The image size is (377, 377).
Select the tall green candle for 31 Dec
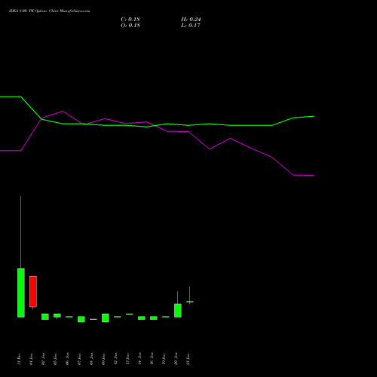pos(21,293)
